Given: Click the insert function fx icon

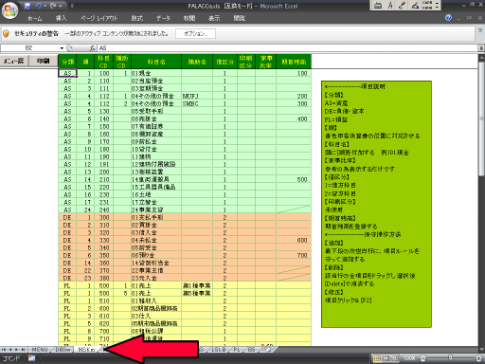Looking at the screenshot, I should coord(92,48).
